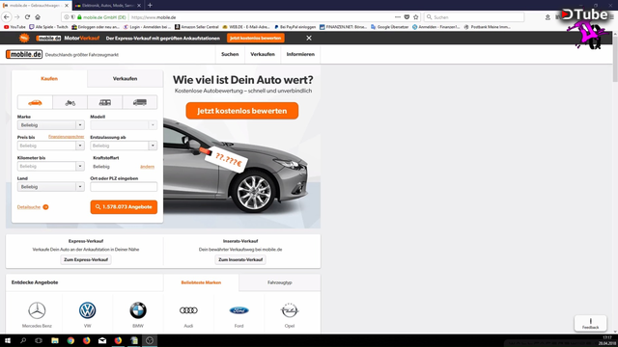Open File Explorer from the taskbar
The width and height of the screenshot is (618, 347).
55,340
